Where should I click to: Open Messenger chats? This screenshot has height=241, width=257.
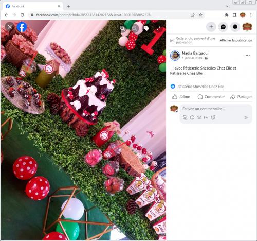coord(223,27)
